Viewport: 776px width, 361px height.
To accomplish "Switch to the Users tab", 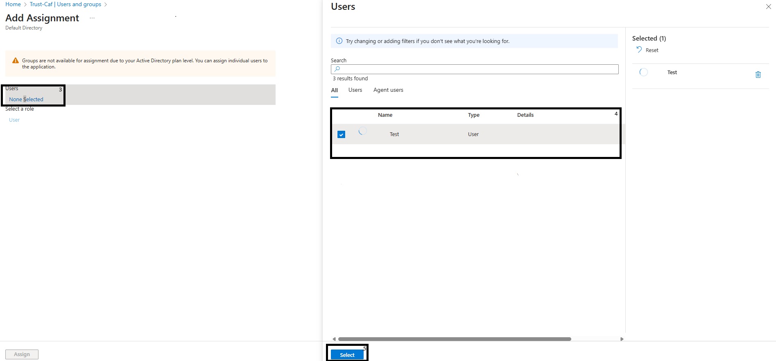I will 355,90.
